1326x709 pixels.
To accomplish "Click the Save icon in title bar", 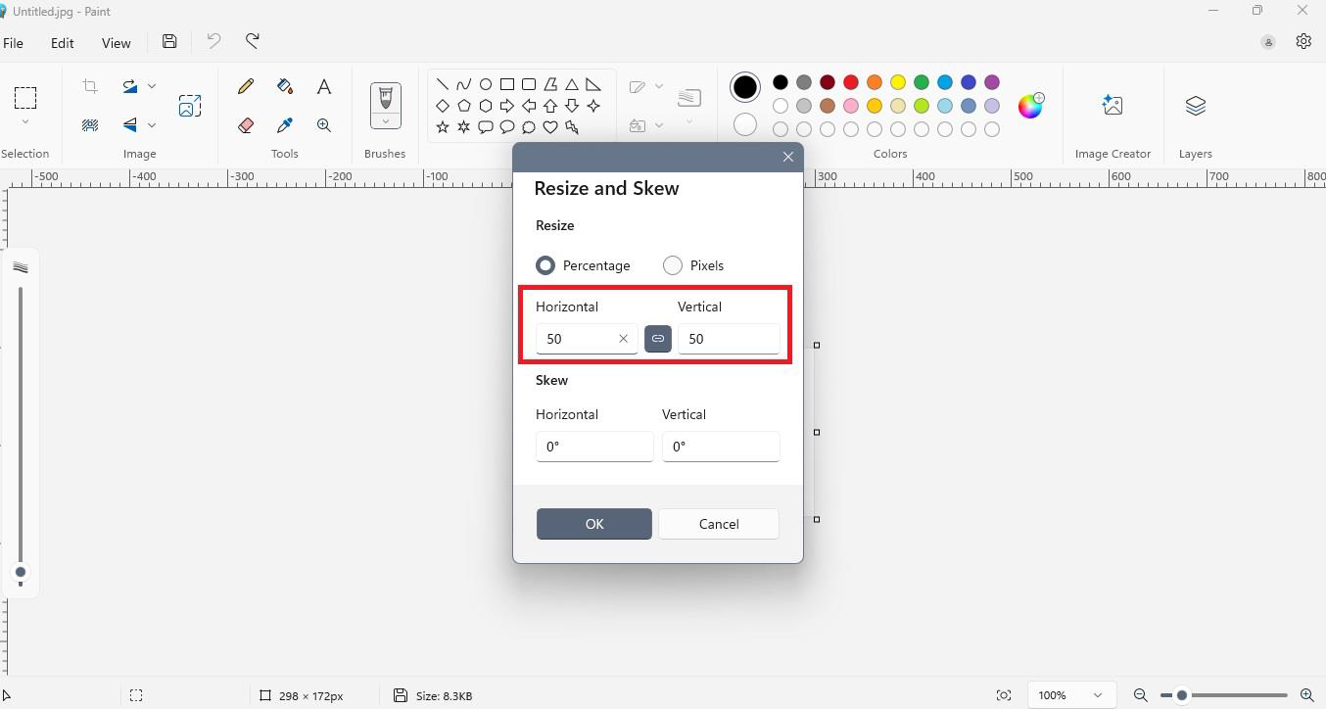I will [x=169, y=41].
